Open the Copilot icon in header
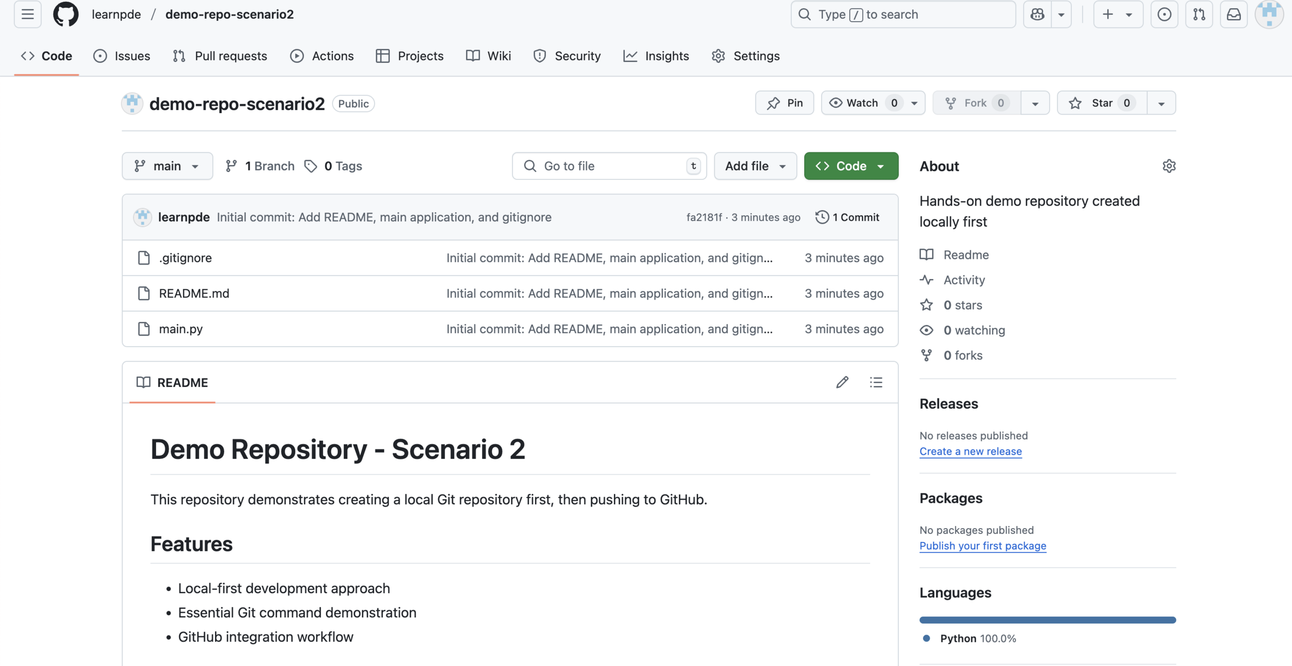 point(1037,14)
